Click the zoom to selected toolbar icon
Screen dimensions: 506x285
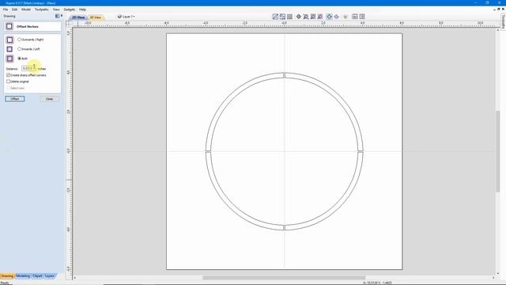(320, 17)
